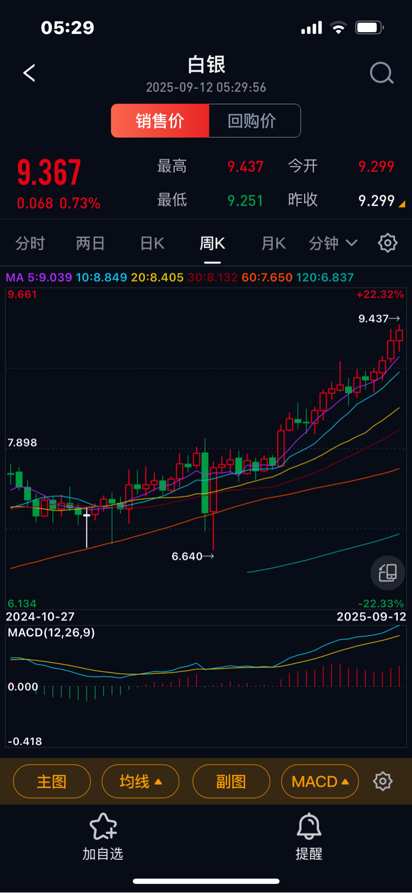Screen dimensions: 412x893
Task: Expand the 均线 indicator dropdown
Action: pyautogui.click(x=141, y=781)
